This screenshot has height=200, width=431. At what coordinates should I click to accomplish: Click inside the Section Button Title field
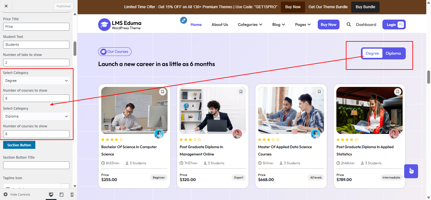coord(36,165)
